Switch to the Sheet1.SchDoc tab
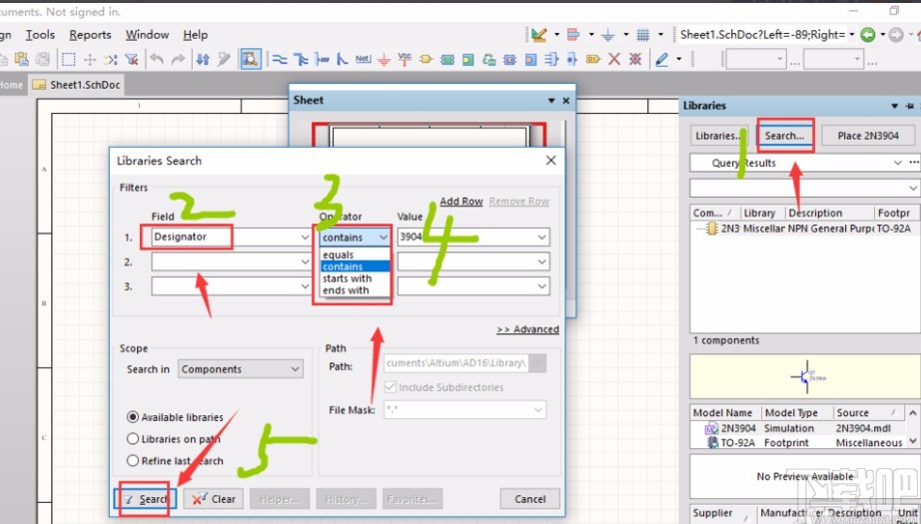Image resolution: width=921 pixels, height=524 pixels. pyautogui.click(x=76, y=85)
